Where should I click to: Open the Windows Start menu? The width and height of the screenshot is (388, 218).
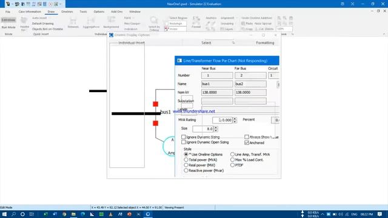coord(4,214)
